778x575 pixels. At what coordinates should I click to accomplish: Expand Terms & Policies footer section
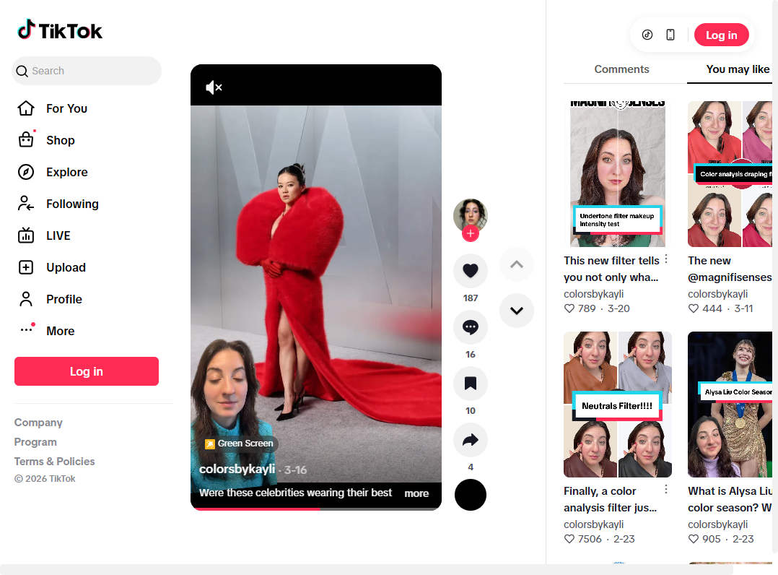click(54, 462)
